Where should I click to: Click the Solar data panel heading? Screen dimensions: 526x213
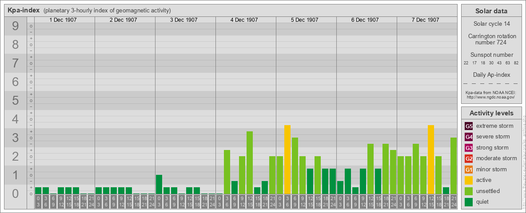coord(491,11)
